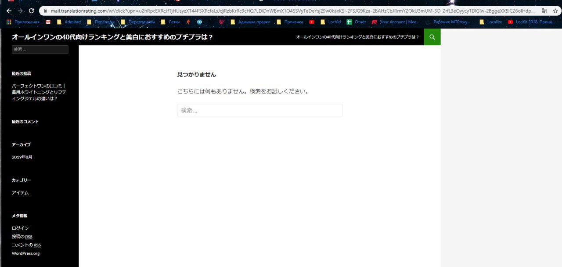
Task: Click the カテゴリー sidebar heading
Action: 22,180
